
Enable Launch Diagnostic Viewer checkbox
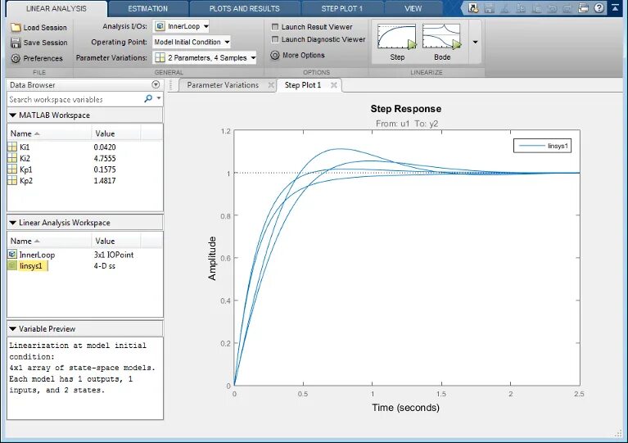tap(275, 39)
